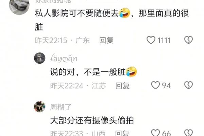The height and width of the screenshot is (136, 204).
Task: Reply to the 山西 comment via 回复
Action: click(122, 133)
